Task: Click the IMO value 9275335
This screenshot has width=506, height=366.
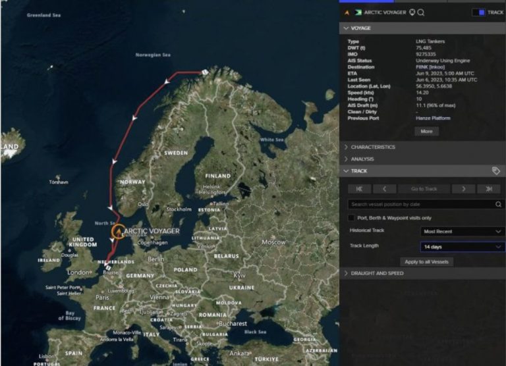Action: (426, 54)
